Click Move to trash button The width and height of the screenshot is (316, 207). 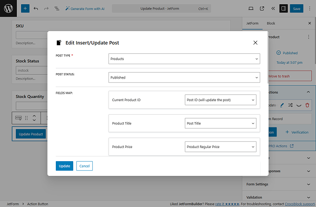point(290,76)
